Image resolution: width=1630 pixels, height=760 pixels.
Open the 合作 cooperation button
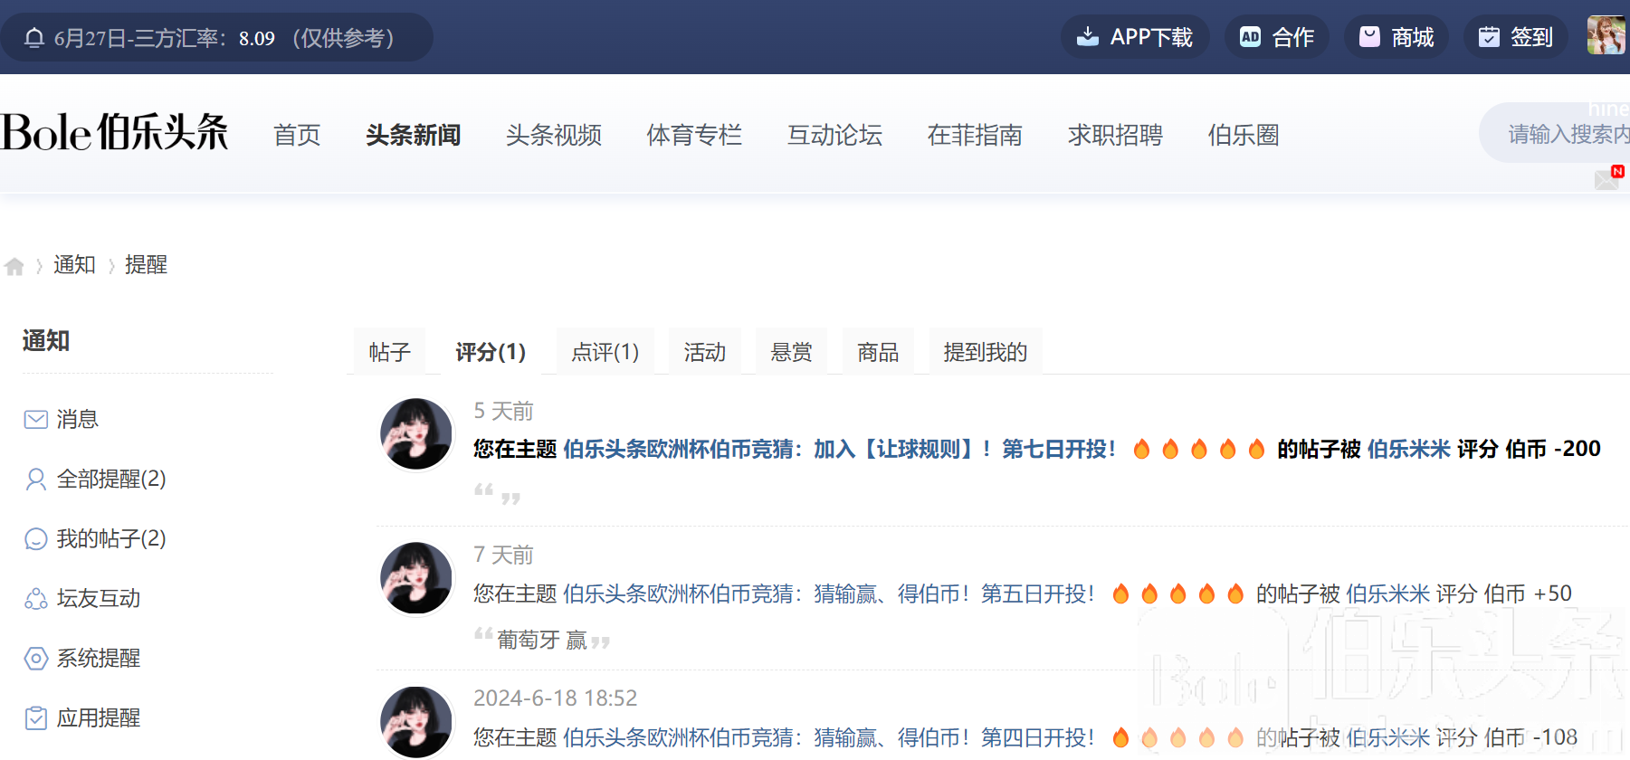pos(1276,37)
